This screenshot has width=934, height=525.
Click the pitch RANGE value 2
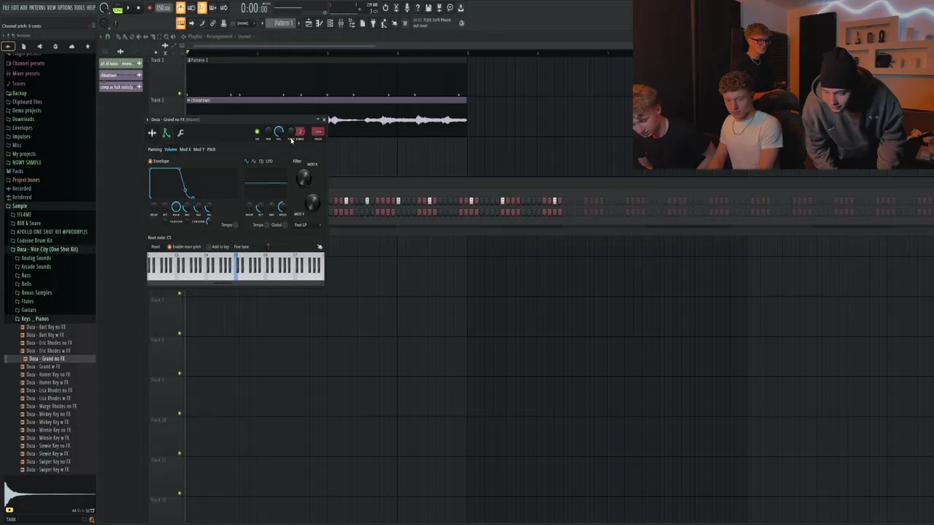tap(300, 131)
